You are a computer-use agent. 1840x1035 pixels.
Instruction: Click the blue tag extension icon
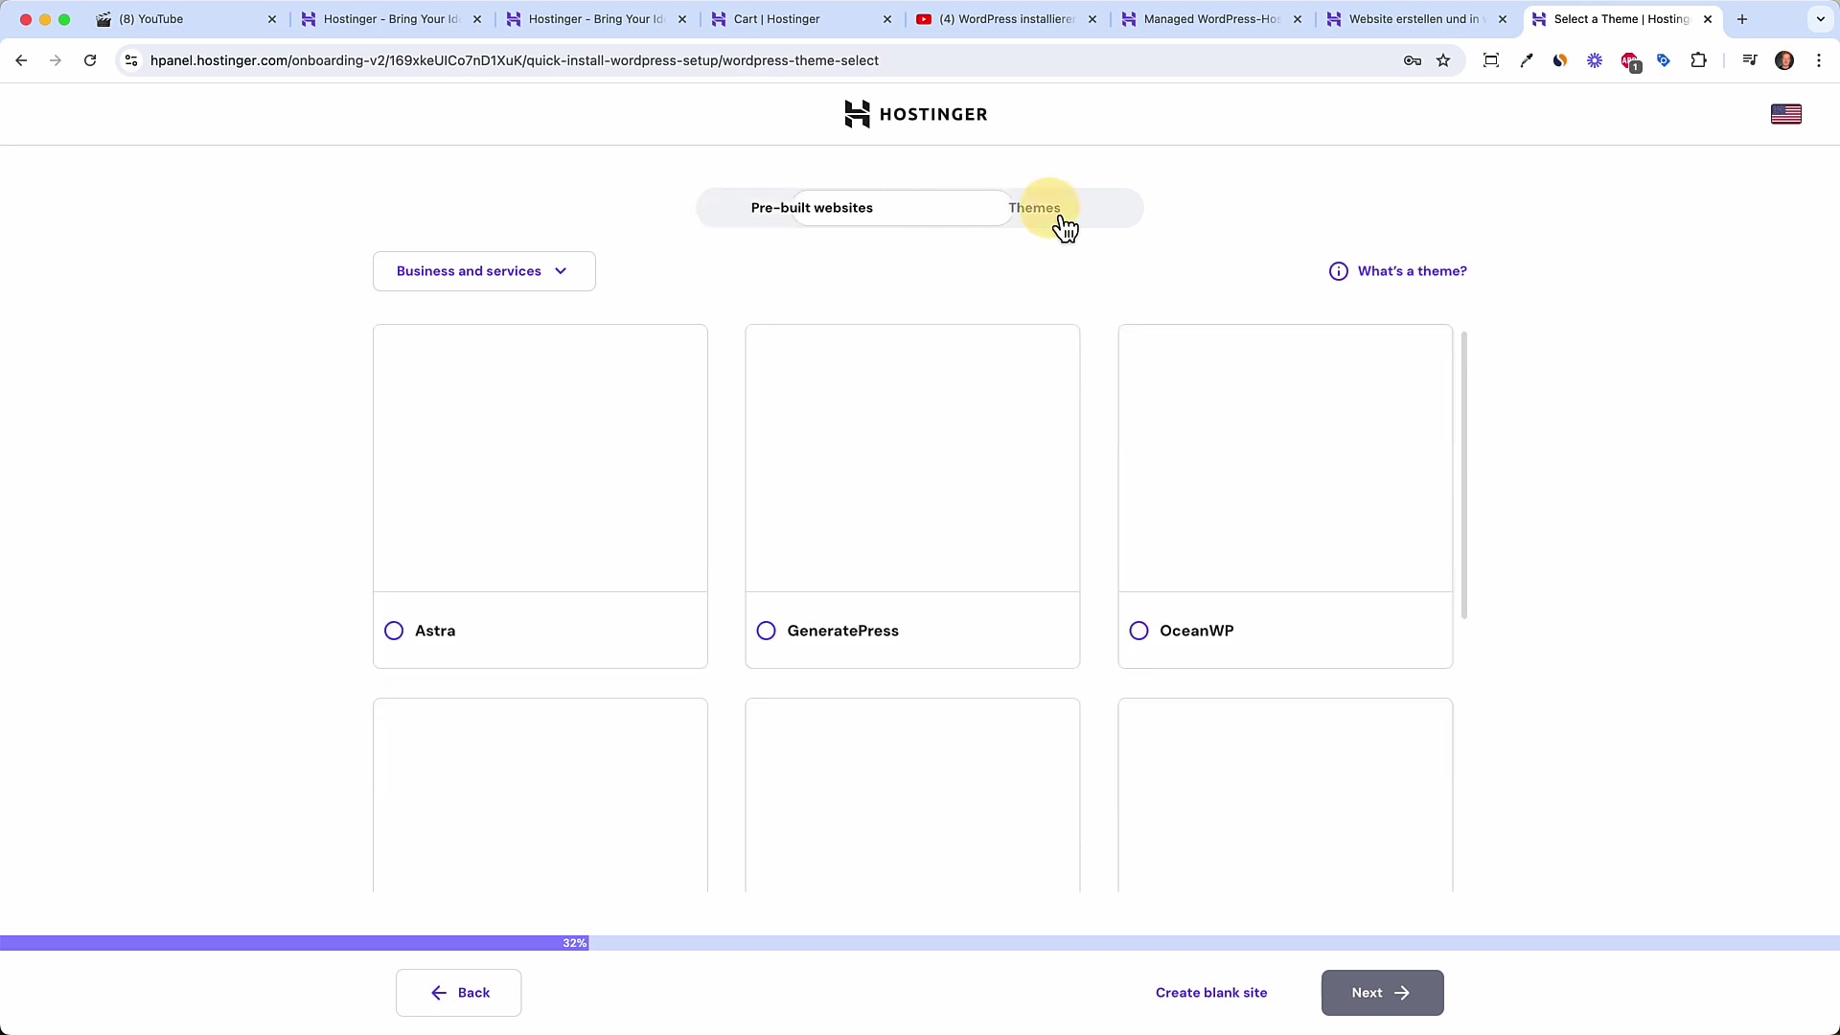coord(1664,60)
